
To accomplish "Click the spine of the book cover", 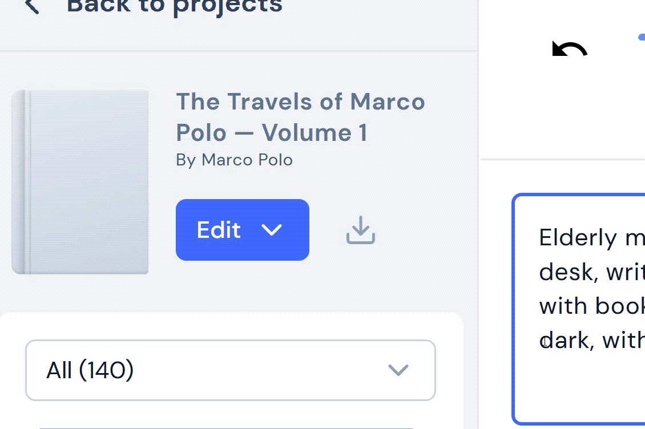I will tap(22, 181).
